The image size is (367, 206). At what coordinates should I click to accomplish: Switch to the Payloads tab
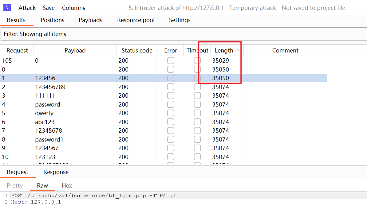(90, 20)
